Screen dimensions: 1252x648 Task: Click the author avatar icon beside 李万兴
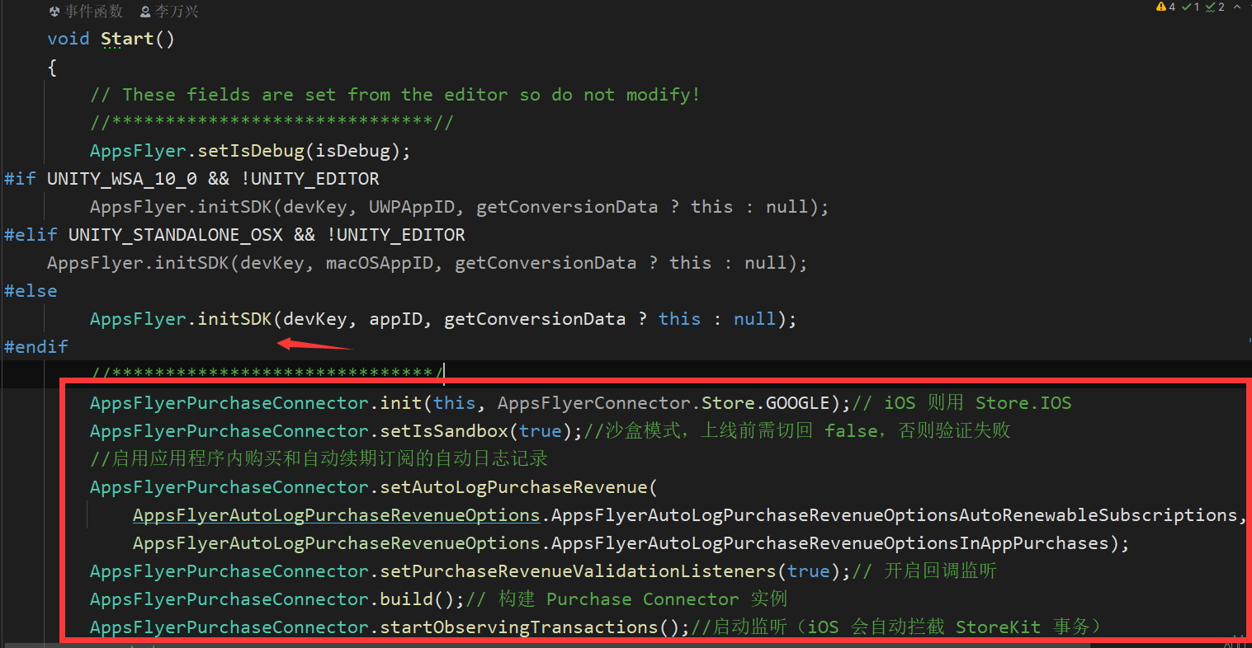pos(145,12)
